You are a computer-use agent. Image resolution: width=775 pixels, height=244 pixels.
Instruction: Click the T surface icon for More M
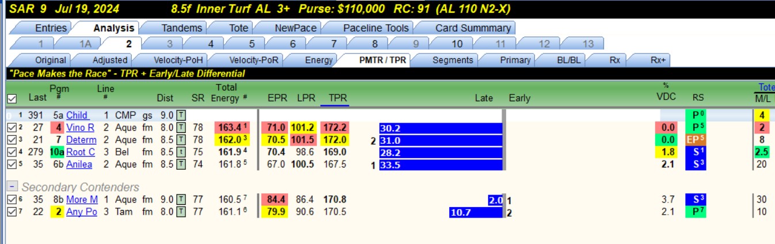tap(181, 200)
